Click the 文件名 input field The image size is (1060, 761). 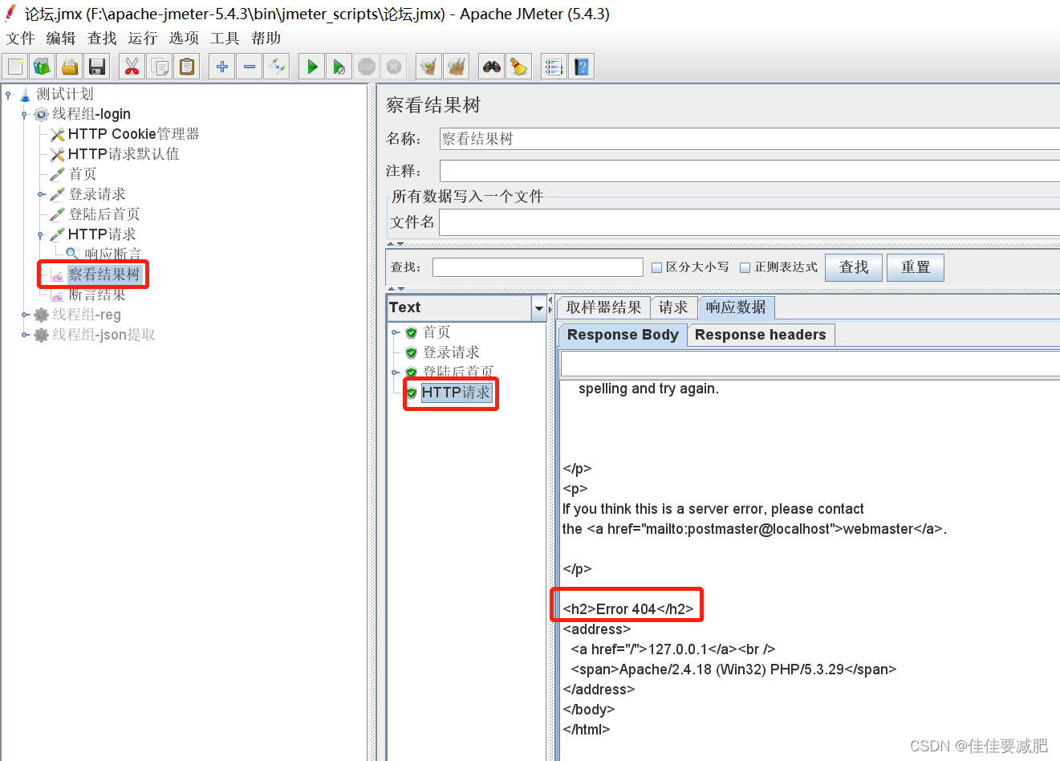click(749, 222)
